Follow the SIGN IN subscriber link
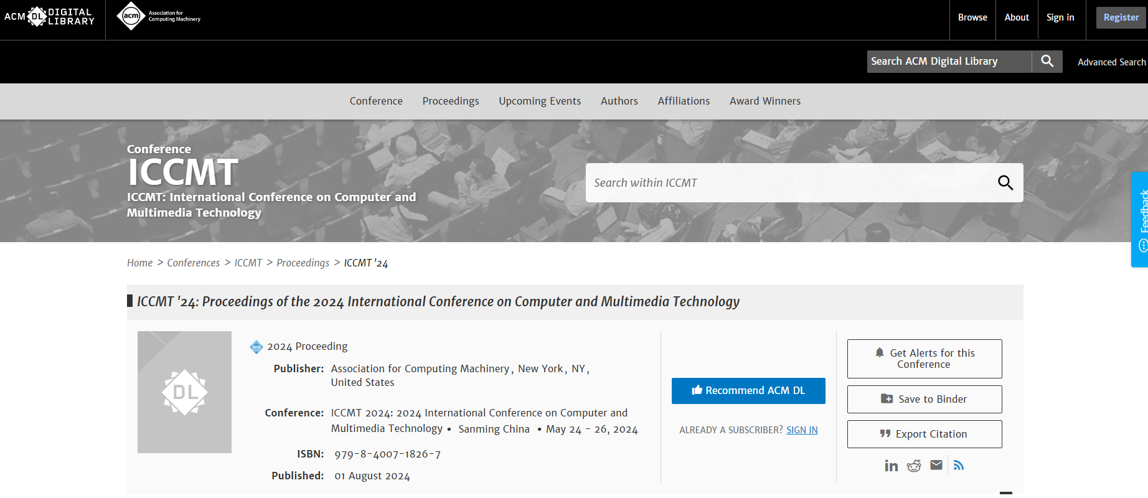 tap(802, 430)
